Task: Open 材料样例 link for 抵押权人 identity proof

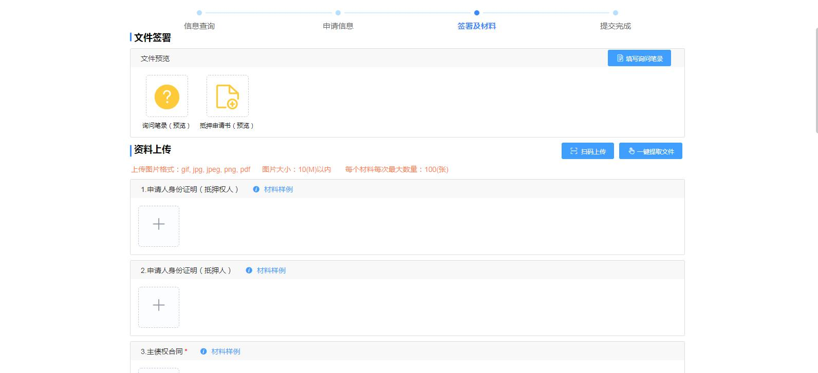Action: (278, 189)
